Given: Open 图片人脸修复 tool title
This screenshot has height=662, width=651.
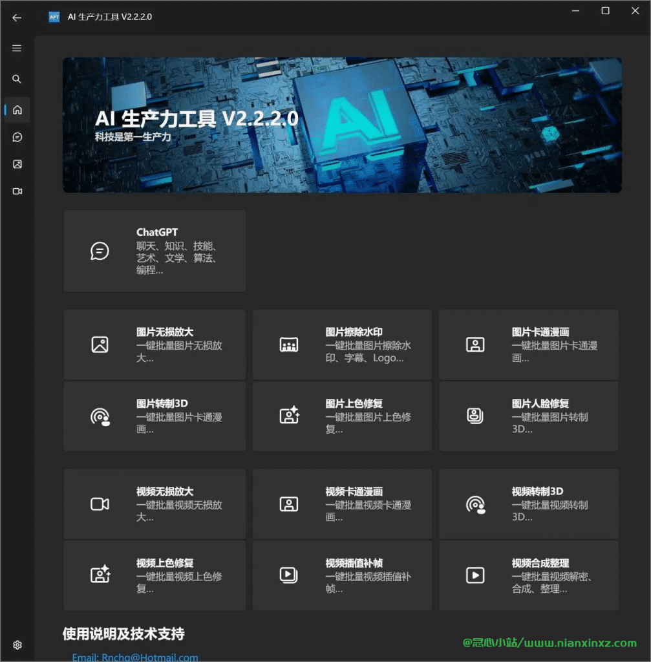Looking at the screenshot, I should (540, 403).
